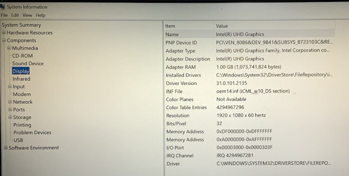Screen dimensions: 349x176
Task: Click the 0xDF000000-0xDFFFFFFF memory address value
Action: tap(244, 131)
